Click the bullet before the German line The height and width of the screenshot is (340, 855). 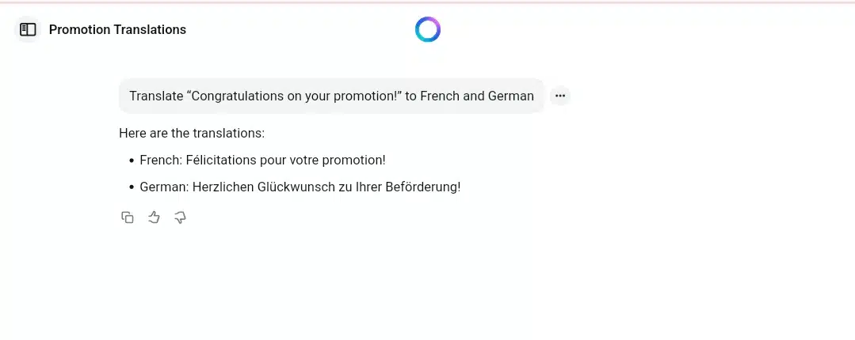tap(132, 187)
